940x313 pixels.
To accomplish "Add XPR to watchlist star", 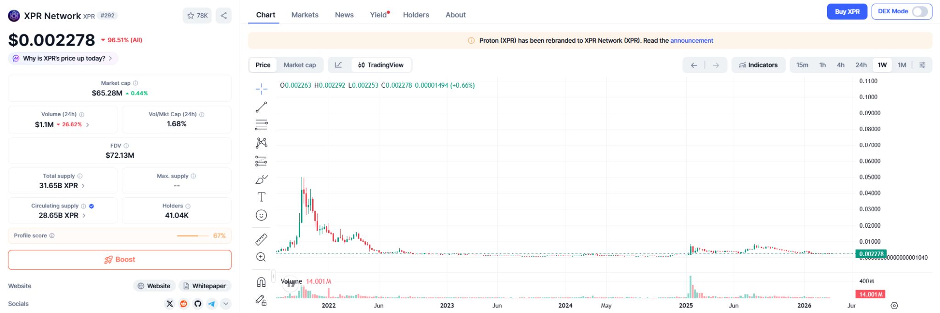I will [197, 16].
